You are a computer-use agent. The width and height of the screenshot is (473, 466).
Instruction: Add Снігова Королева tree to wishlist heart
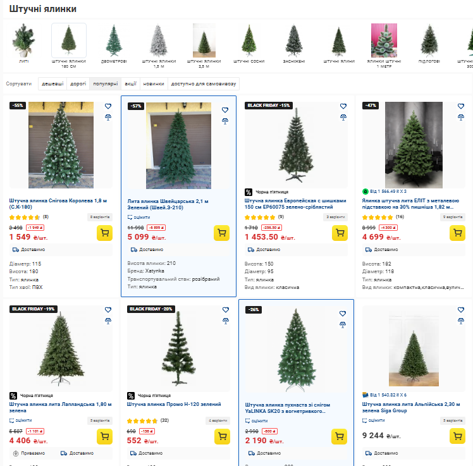point(108,106)
